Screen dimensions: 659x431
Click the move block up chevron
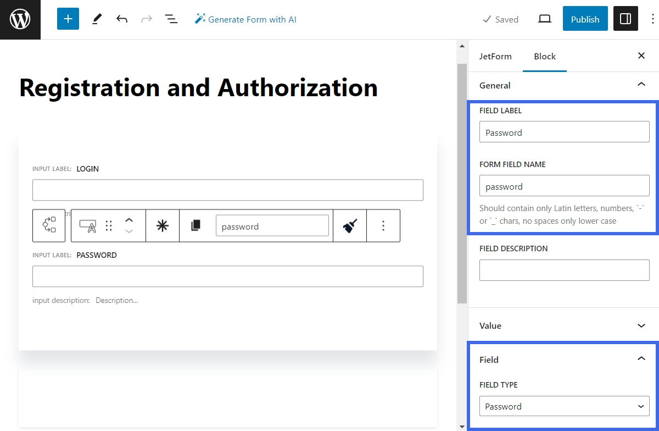tap(129, 221)
